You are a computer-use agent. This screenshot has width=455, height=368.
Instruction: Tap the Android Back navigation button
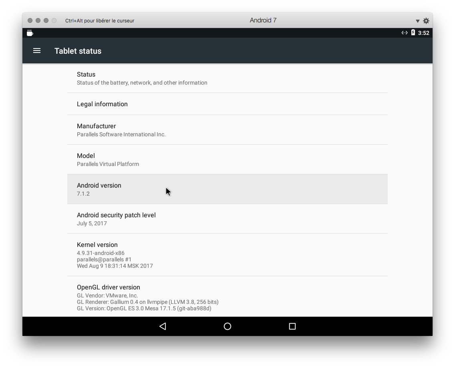[x=163, y=326]
